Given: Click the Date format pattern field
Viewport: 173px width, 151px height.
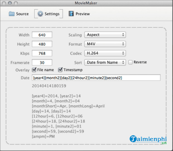Looking at the screenshot, I should tap(96, 78).
